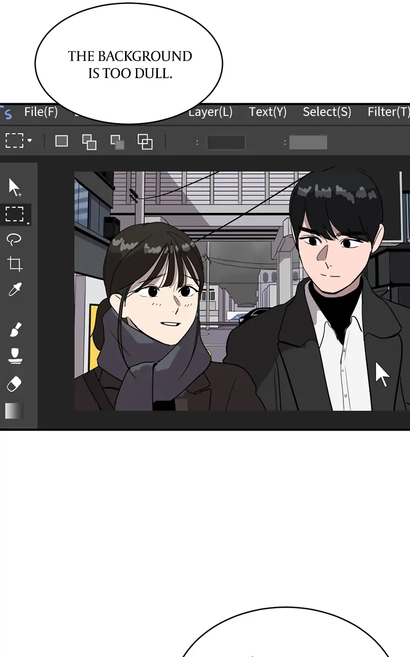Activate the Crop tool

[x=14, y=264]
